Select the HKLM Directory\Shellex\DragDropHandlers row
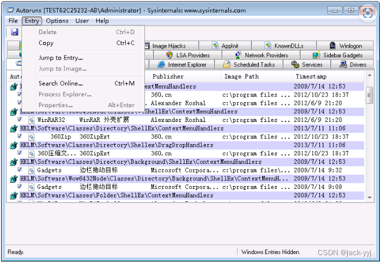This screenshot has width=380, height=262. [x=187, y=145]
